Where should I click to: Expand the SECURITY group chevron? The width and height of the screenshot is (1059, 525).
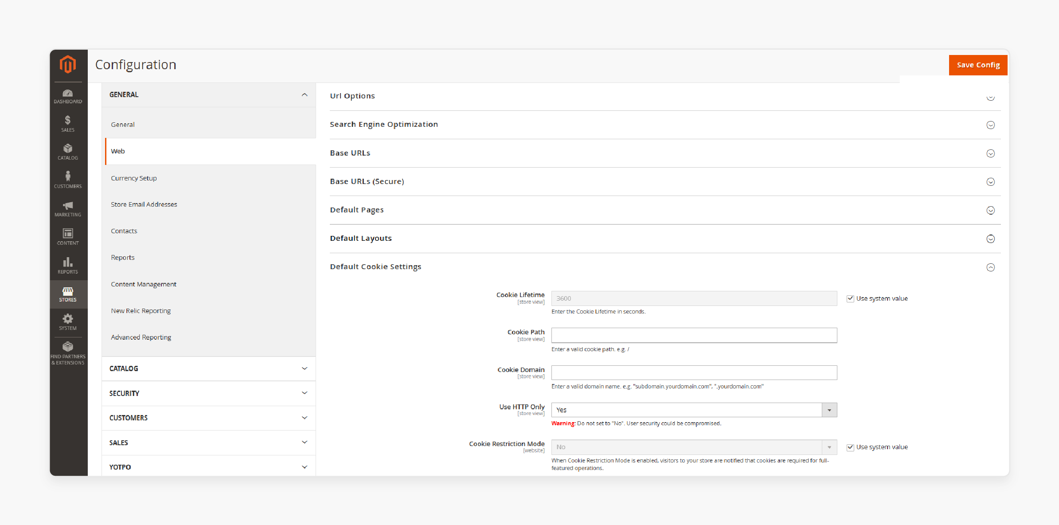(x=305, y=393)
